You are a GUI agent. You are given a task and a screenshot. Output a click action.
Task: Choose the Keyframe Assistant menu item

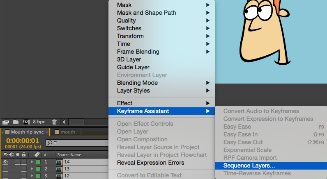(161, 111)
